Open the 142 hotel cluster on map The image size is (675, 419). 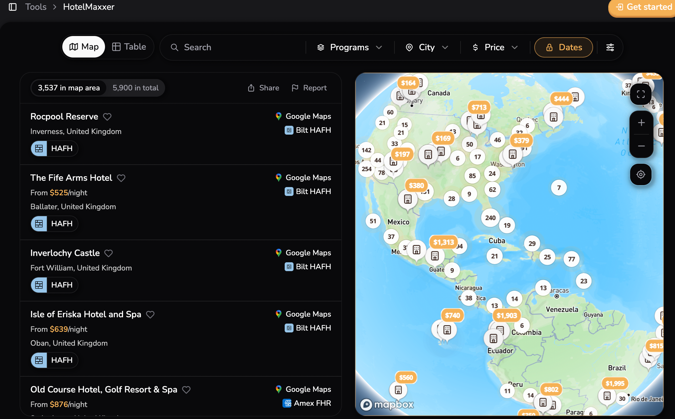click(x=366, y=150)
